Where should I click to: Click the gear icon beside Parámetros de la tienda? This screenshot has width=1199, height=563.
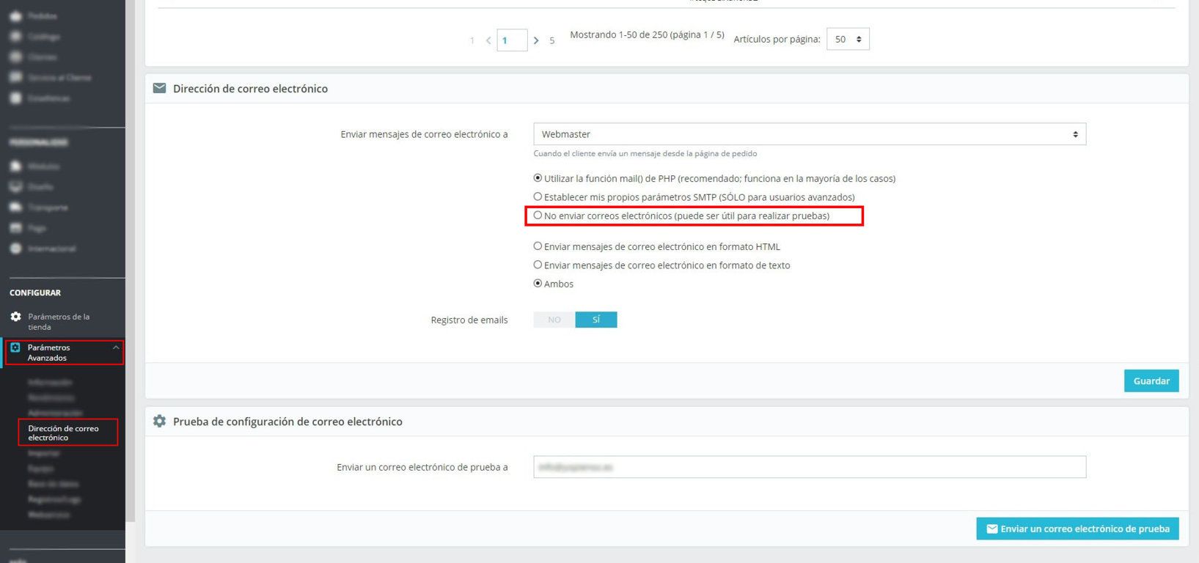[x=15, y=317]
